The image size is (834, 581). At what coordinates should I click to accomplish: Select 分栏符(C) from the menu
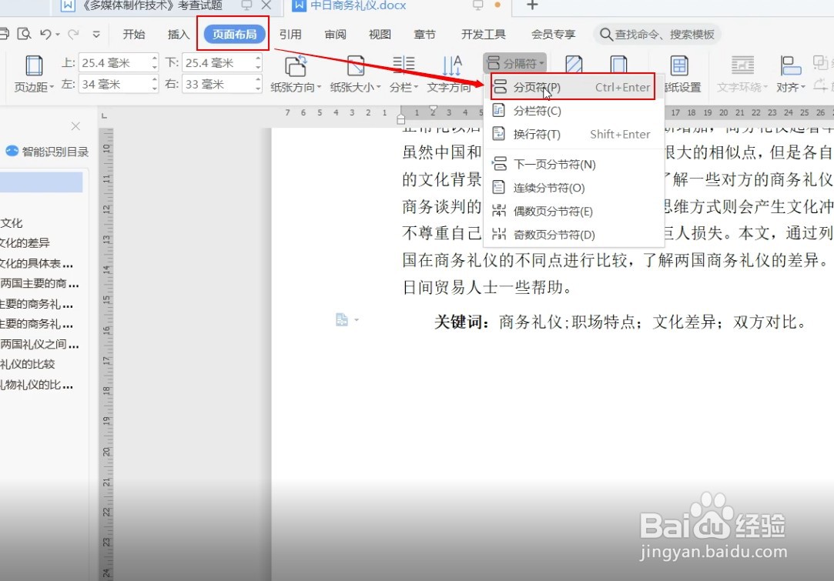coord(574,111)
